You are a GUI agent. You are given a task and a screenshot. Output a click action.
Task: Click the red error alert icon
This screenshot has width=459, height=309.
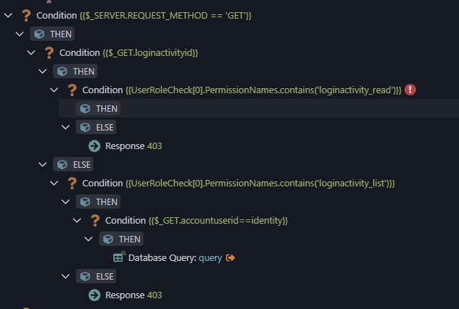pyautogui.click(x=410, y=90)
